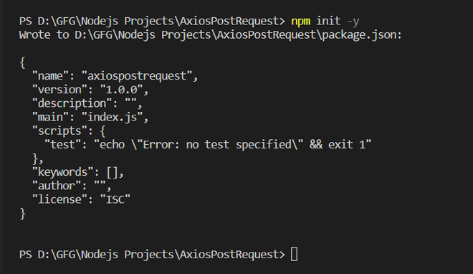Click the opening curly brace of the JSON
Viewport: 473px width, 274px height.
pyautogui.click(x=22, y=62)
